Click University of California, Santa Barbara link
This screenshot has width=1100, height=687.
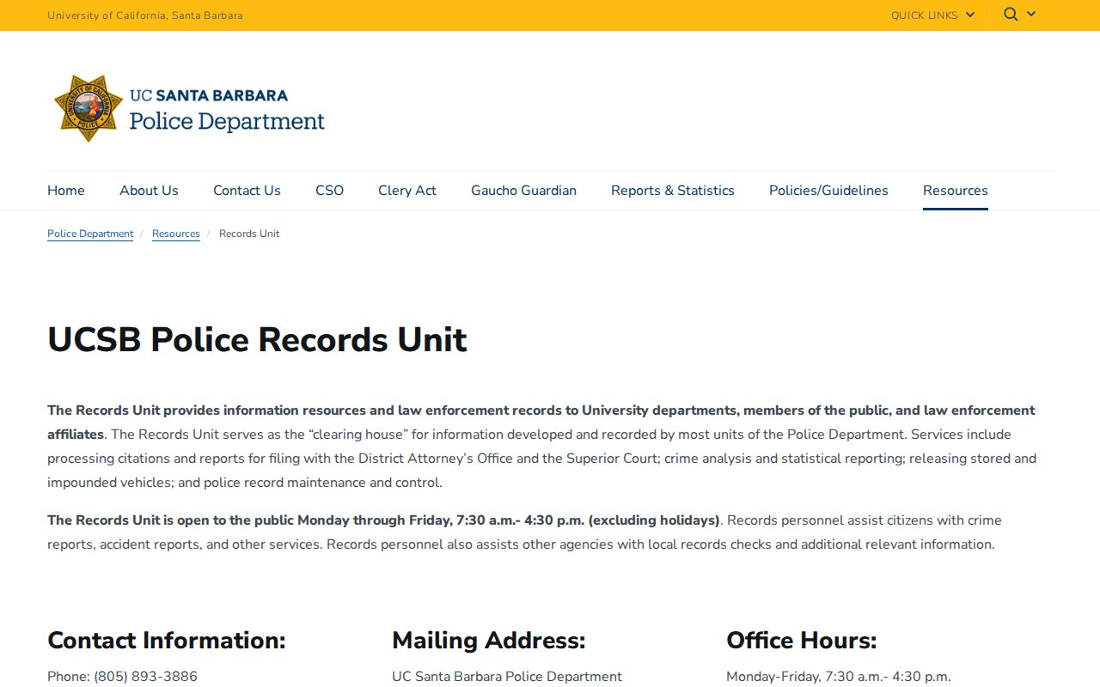coord(145,15)
